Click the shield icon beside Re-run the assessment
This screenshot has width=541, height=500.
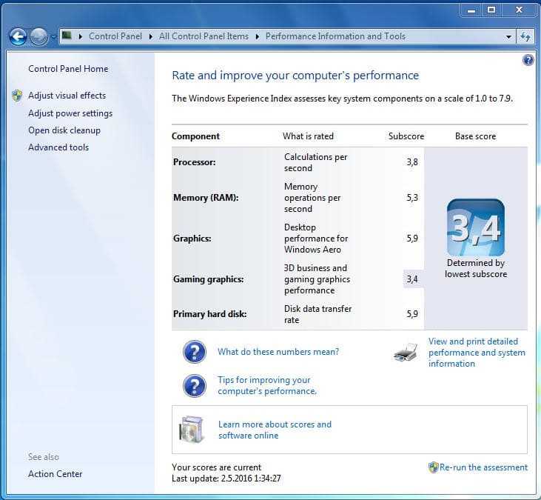click(x=434, y=467)
